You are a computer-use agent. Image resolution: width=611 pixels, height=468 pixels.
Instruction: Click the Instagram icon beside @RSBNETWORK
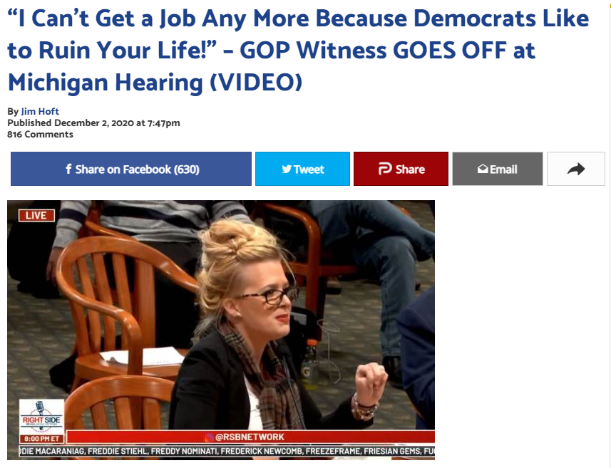point(210,437)
